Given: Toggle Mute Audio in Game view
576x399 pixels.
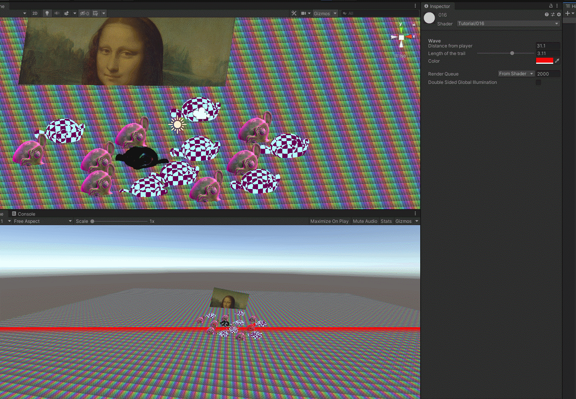Looking at the screenshot, I should coord(365,221).
